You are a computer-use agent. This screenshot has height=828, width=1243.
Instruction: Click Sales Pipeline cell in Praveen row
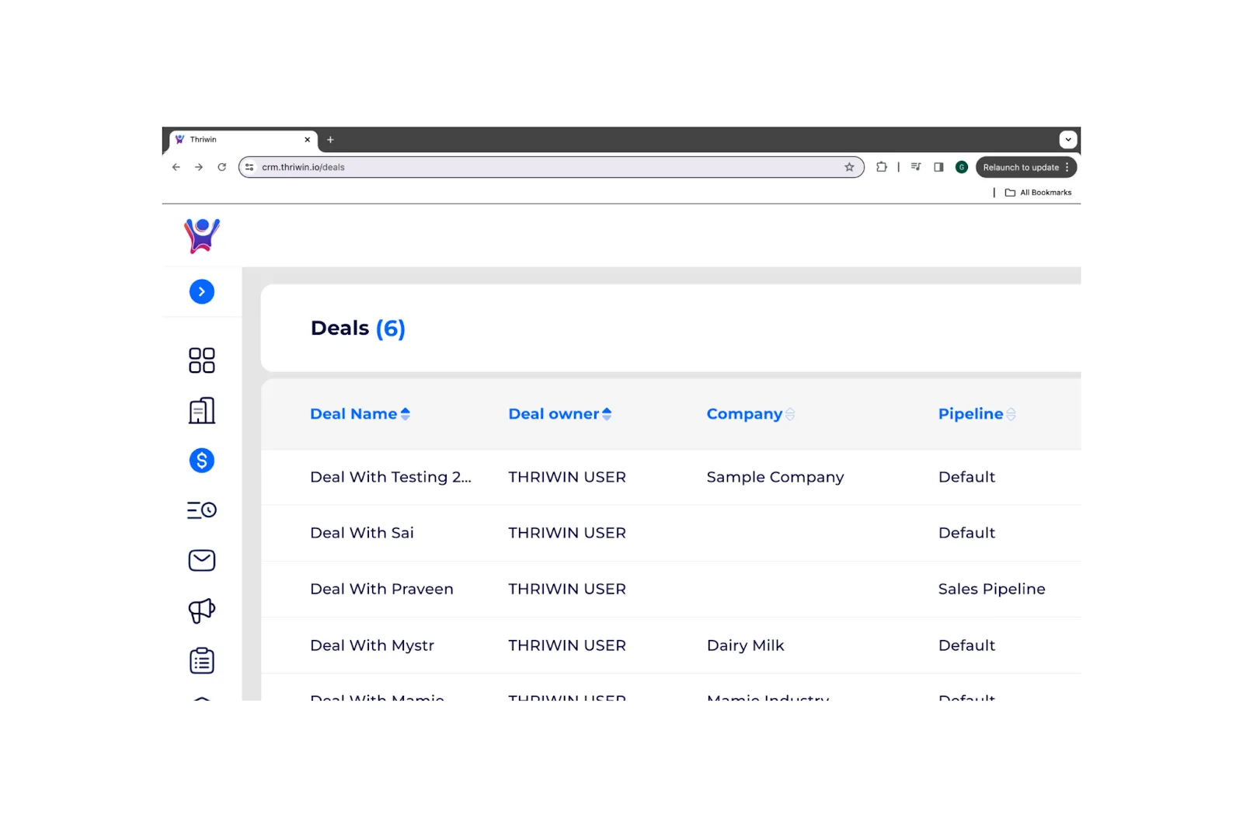point(991,589)
